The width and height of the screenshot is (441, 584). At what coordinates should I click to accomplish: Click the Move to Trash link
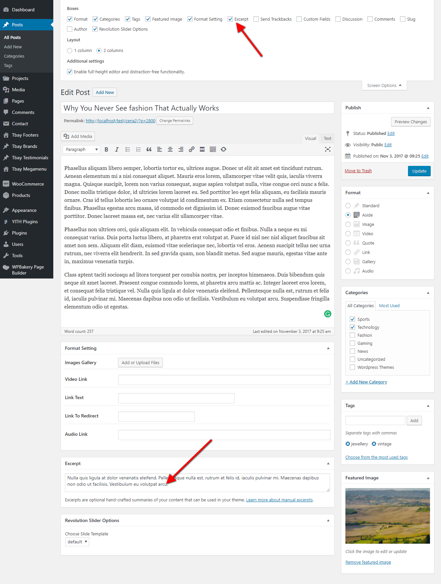(x=358, y=171)
